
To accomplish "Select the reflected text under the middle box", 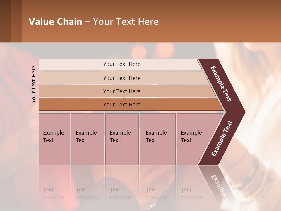I will click(x=120, y=194).
